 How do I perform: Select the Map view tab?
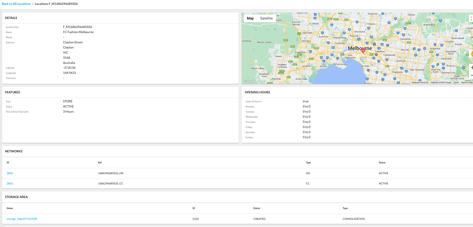pyautogui.click(x=250, y=18)
